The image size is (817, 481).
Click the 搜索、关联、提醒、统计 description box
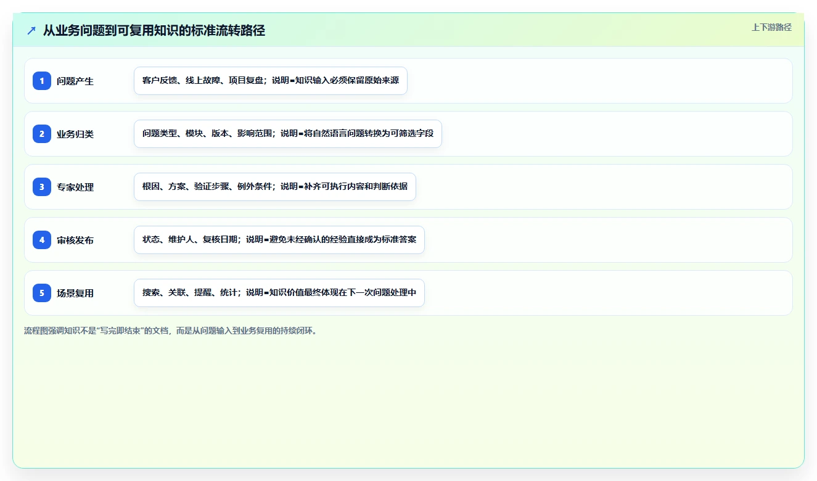tap(279, 293)
